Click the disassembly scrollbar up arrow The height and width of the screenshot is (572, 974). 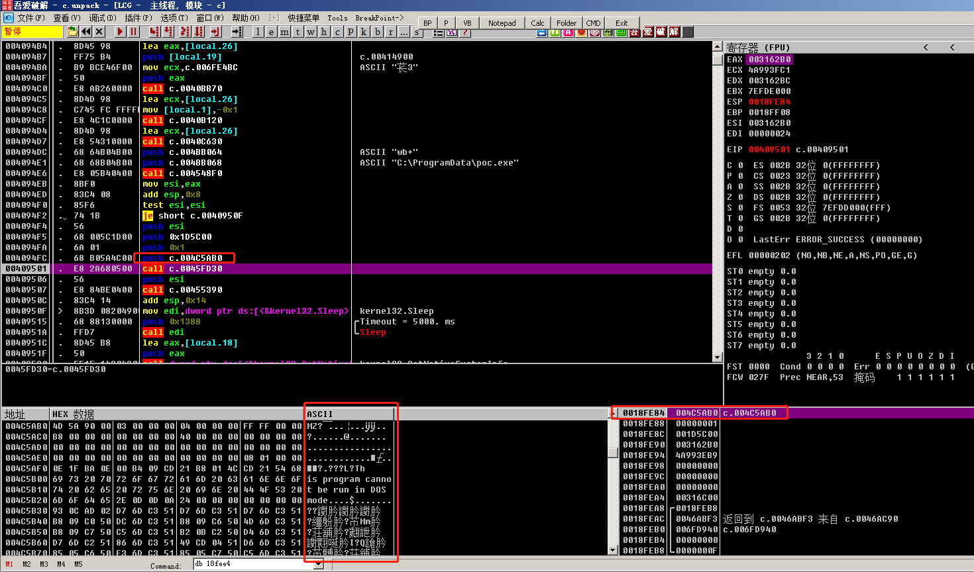coord(717,46)
